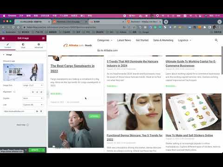Click Read More under cargo sweatpants post
This screenshot has width=223, height=167.
click(56, 94)
